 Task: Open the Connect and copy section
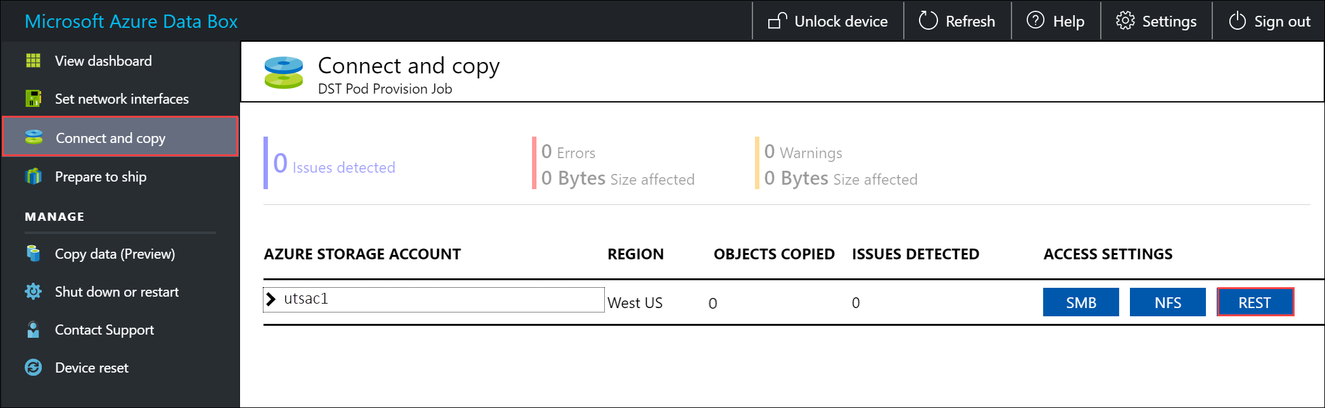coord(111,137)
